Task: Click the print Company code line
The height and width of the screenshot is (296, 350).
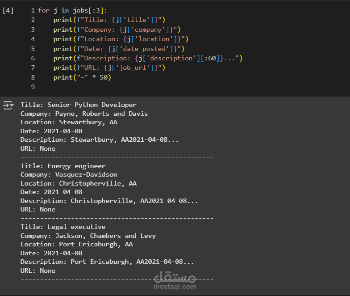Action: point(117,30)
